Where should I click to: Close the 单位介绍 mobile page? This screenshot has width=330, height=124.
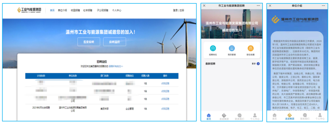[270, 6]
